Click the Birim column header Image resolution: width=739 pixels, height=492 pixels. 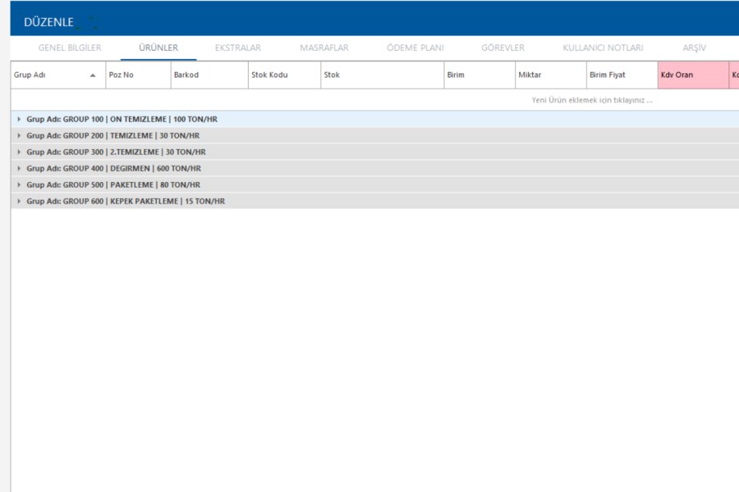pos(480,75)
